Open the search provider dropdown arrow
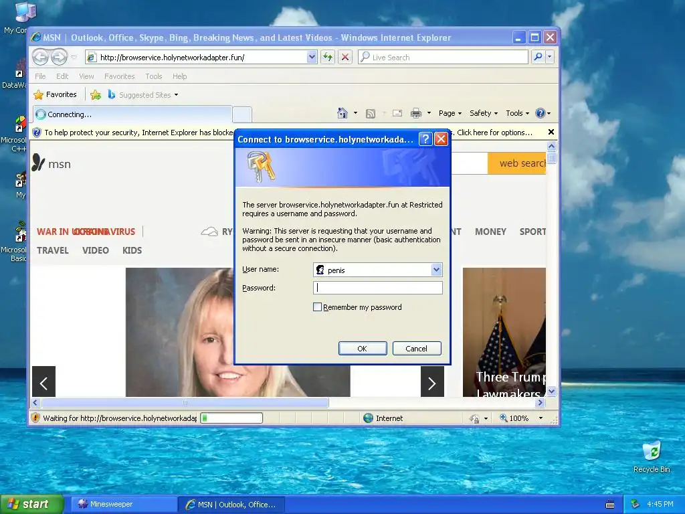The height and width of the screenshot is (514, 685). click(550, 57)
